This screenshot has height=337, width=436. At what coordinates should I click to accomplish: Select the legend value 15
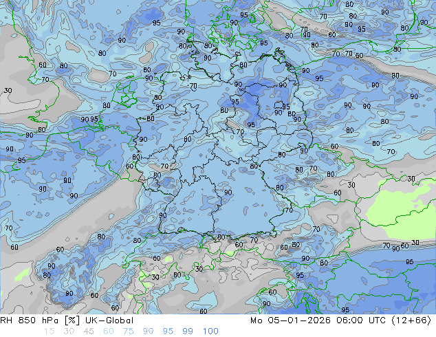pos(49,331)
